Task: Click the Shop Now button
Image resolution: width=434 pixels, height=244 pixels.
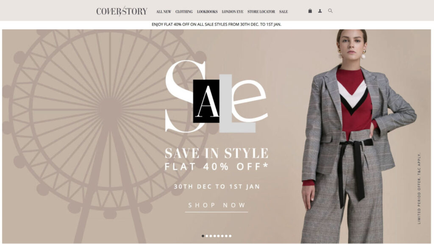Action: (217, 206)
